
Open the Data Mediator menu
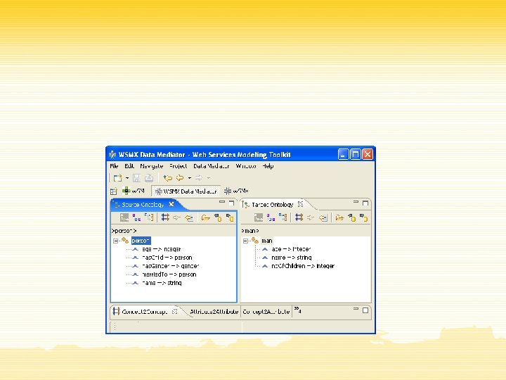(x=211, y=166)
